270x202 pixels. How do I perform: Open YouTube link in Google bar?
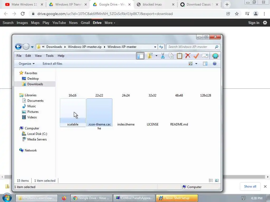tap(59, 23)
